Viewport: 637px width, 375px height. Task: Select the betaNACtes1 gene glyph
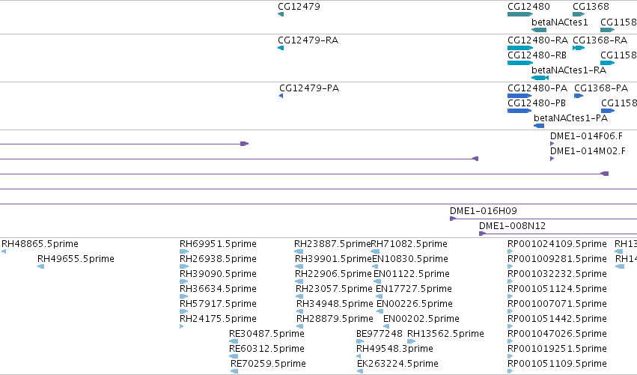[539, 30]
